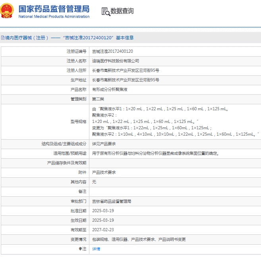
Task: Open the 详情 link
Action: tap(96, 249)
